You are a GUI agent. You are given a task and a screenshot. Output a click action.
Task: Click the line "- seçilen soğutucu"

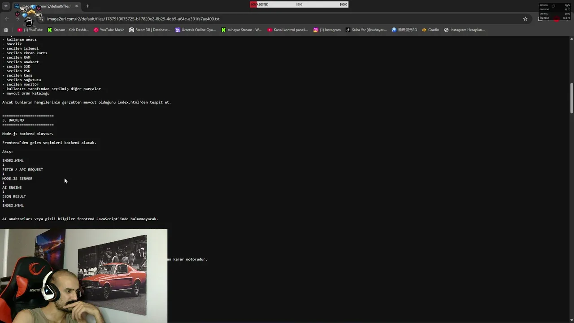pyautogui.click(x=22, y=80)
